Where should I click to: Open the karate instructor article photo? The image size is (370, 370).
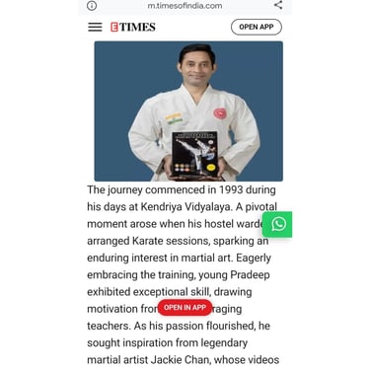188,111
